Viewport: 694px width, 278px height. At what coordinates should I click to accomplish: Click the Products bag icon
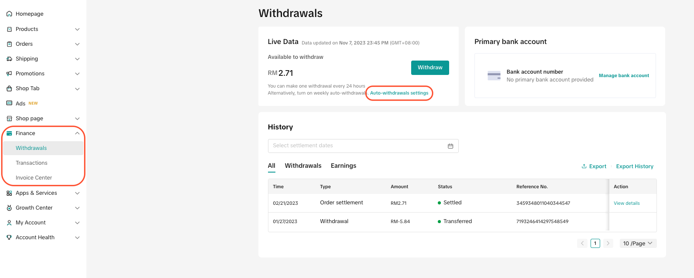tap(9, 29)
